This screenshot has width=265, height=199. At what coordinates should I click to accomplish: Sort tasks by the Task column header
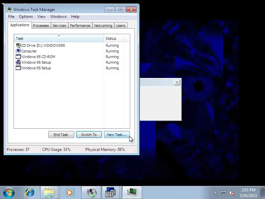click(x=59, y=38)
